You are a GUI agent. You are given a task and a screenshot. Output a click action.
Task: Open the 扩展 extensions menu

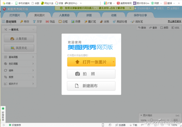pyautogui.click(x=109, y=3)
